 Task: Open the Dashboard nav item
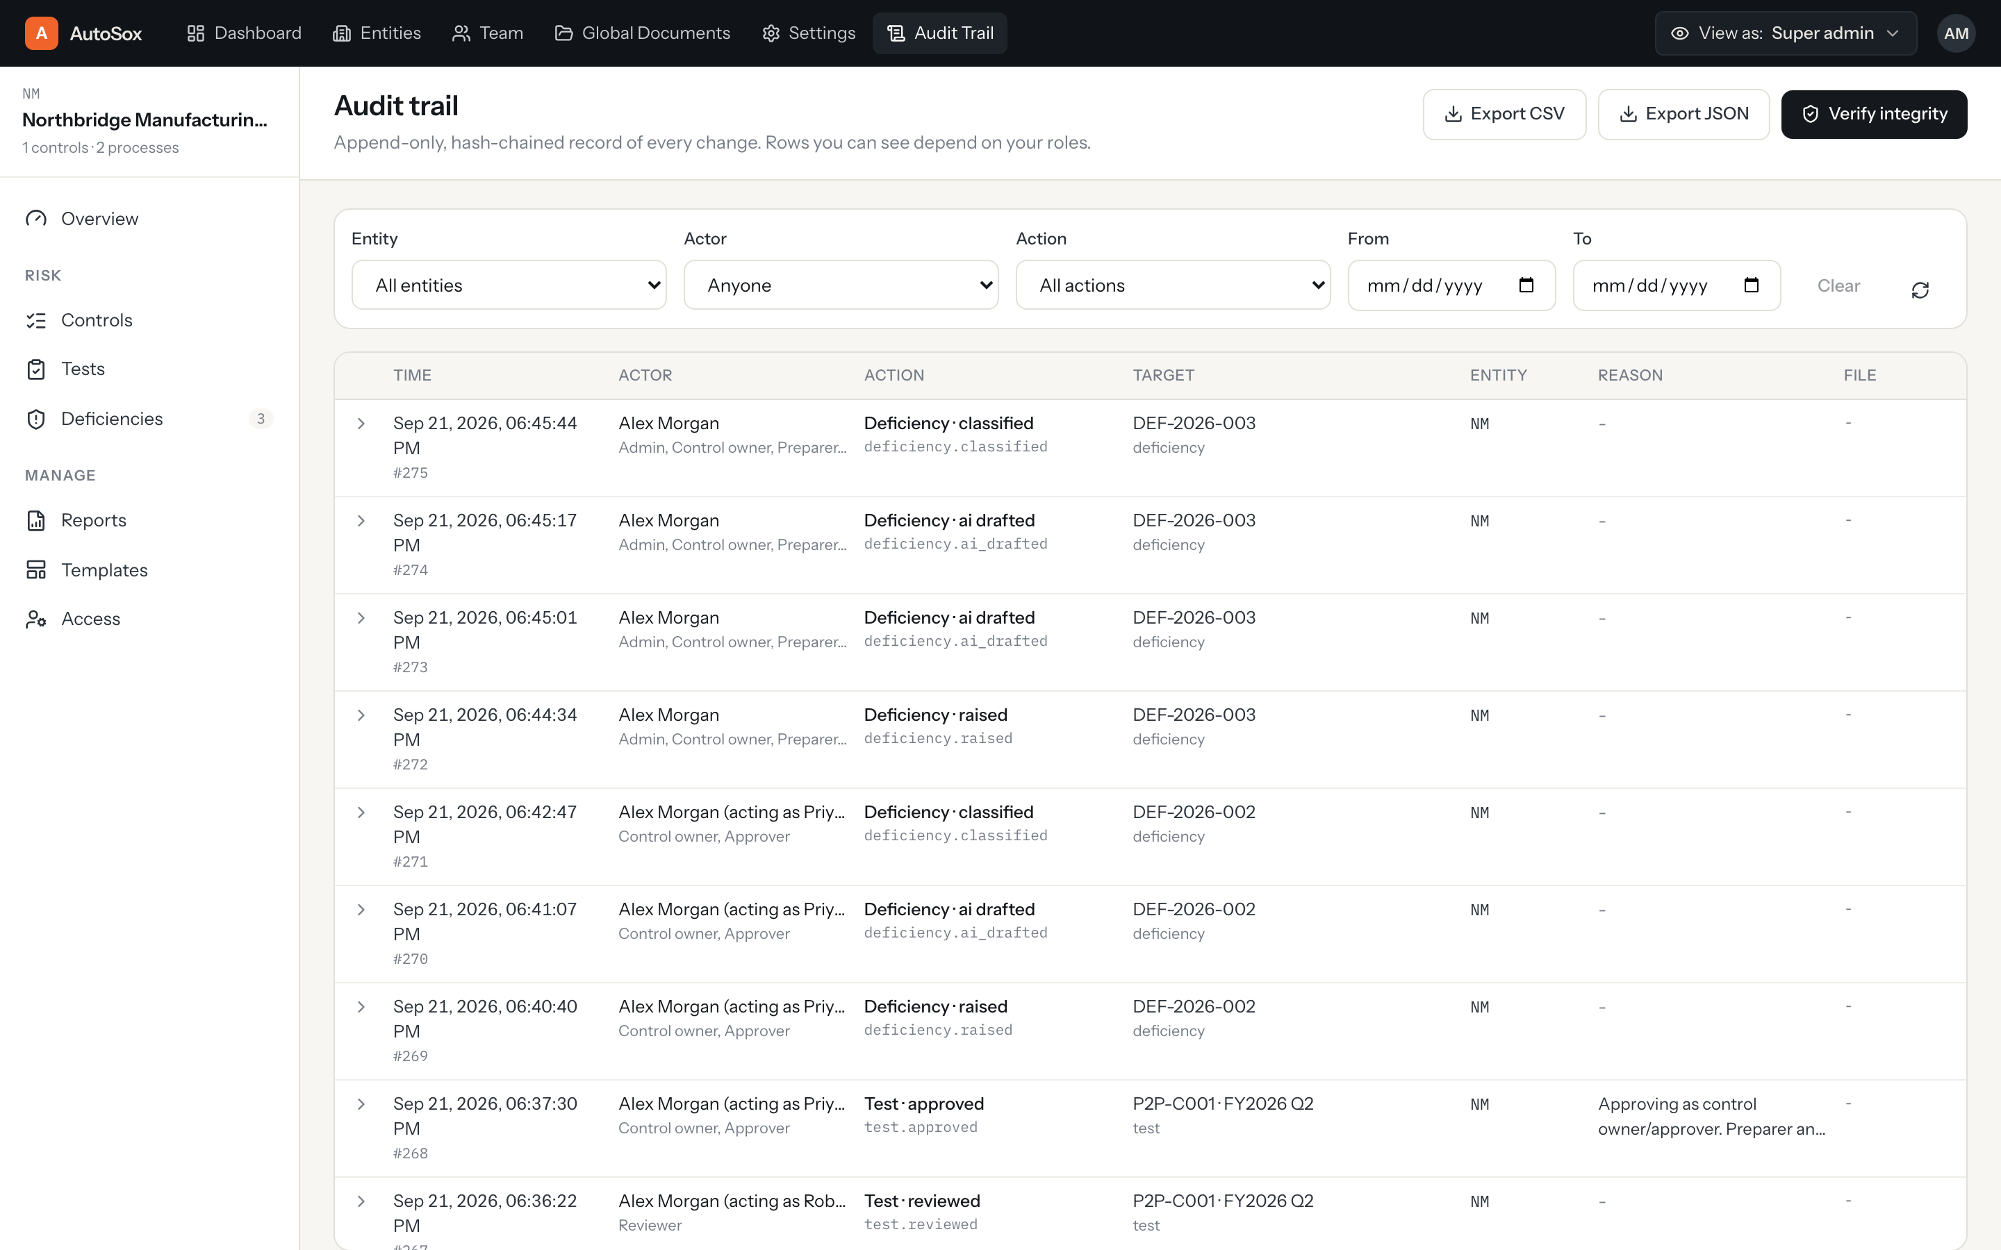point(244,33)
